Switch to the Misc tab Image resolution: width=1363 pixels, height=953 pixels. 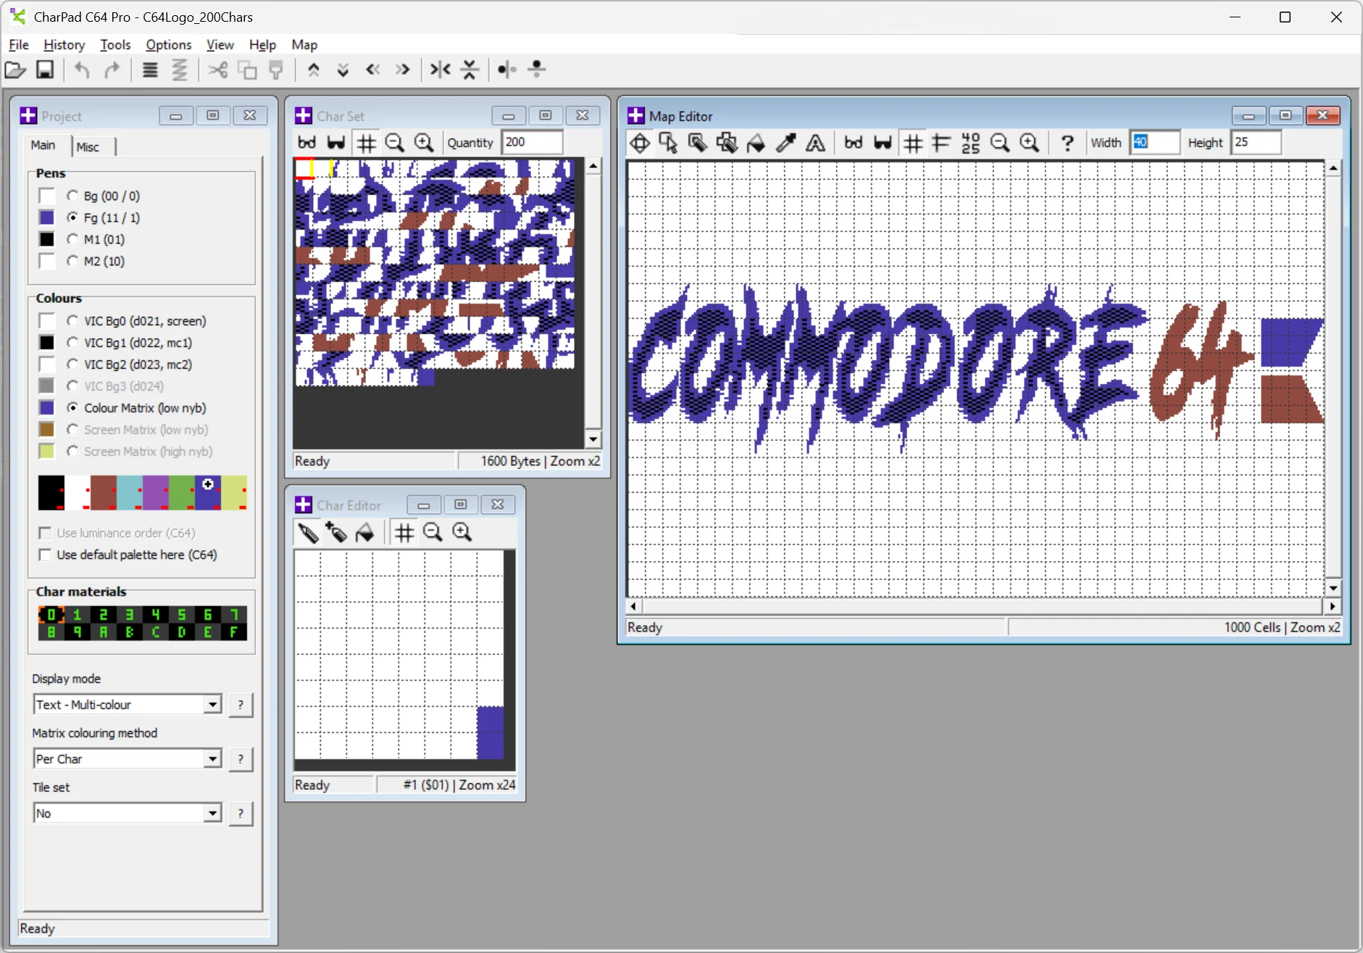click(x=88, y=146)
